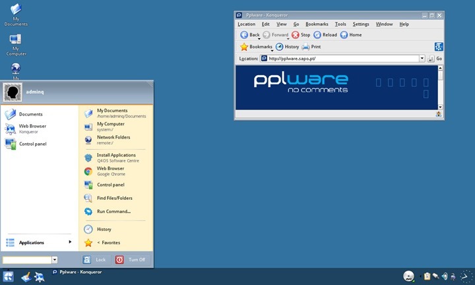
Task: Select the Pplware - Konqueror taskbar entry
Action: pyautogui.click(x=77, y=272)
